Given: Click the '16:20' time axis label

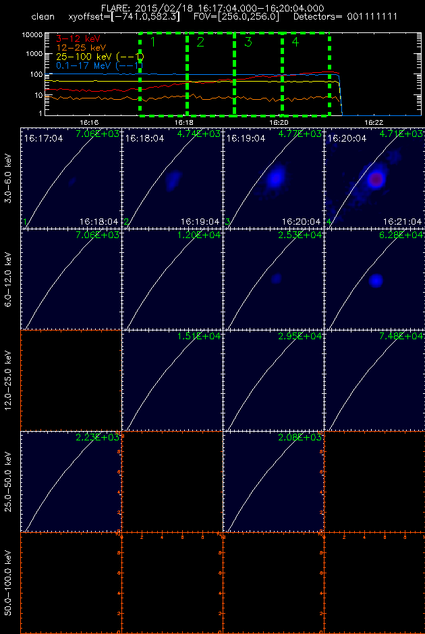Looking at the screenshot, I should 278,121.
